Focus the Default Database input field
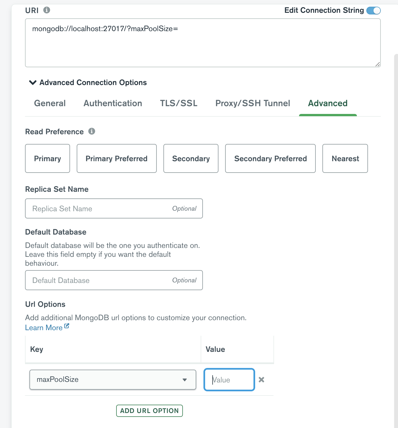The width and height of the screenshot is (398, 428). point(114,280)
